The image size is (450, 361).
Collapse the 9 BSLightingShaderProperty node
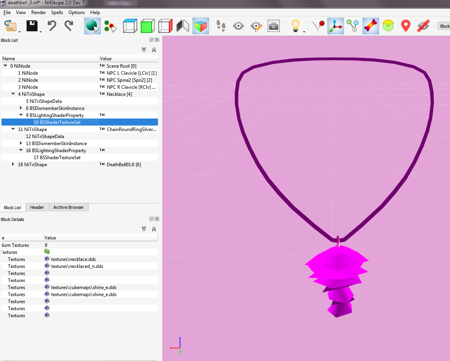[21, 115]
